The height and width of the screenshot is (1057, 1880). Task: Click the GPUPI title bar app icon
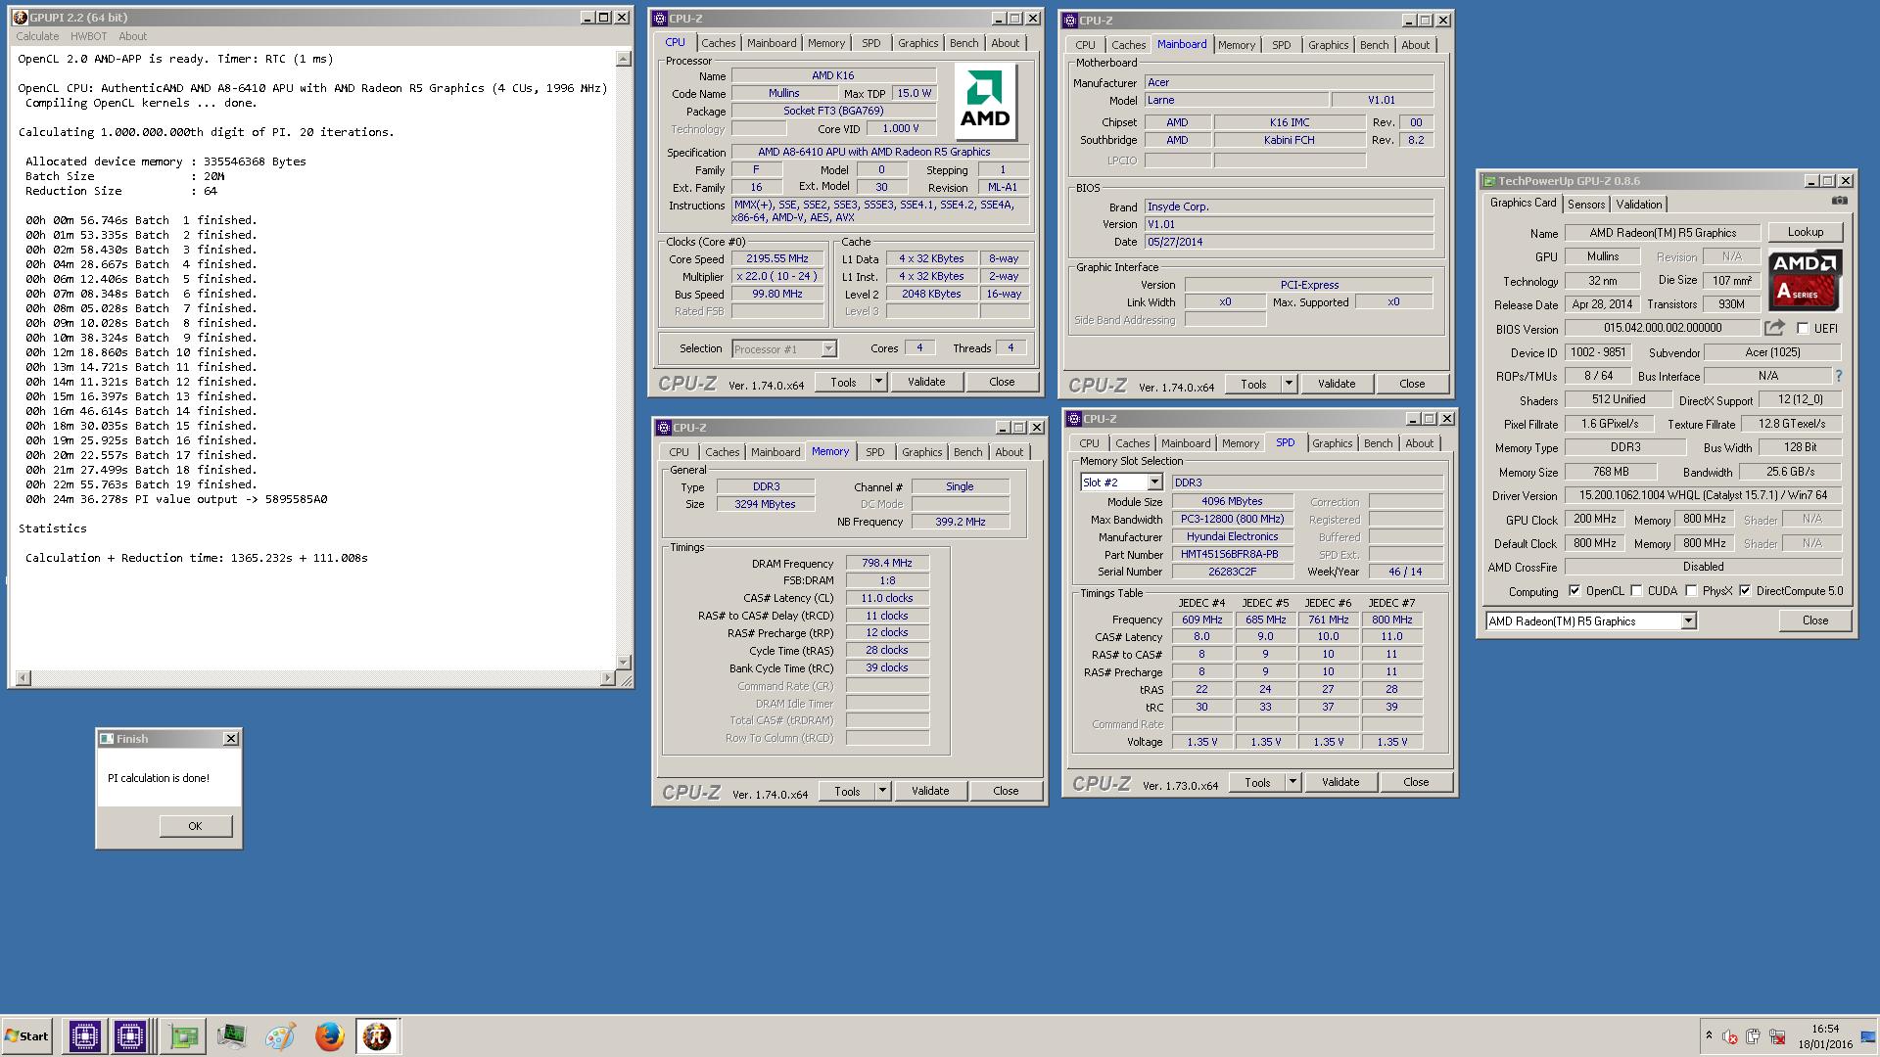pyautogui.click(x=20, y=18)
